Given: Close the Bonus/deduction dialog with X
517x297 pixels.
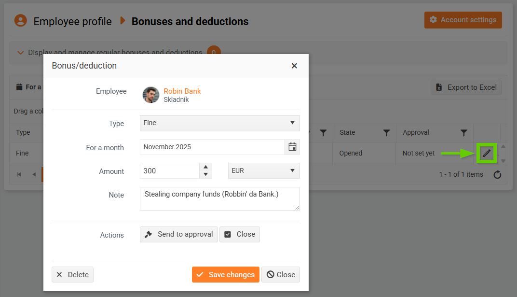Looking at the screenshot, I should coord(294,66).
